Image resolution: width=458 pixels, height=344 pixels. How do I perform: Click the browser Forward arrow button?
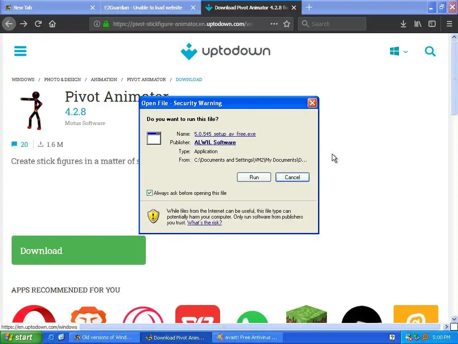point(24,24)
